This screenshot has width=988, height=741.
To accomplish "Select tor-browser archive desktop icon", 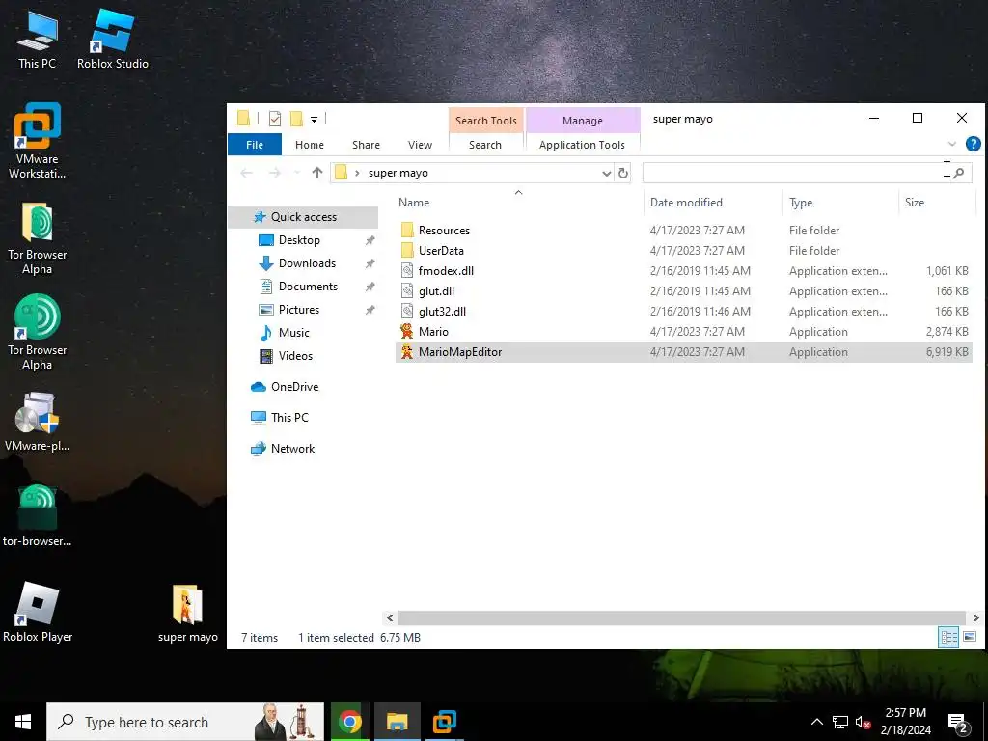I will pyautogui.click(x=38, y=515).
